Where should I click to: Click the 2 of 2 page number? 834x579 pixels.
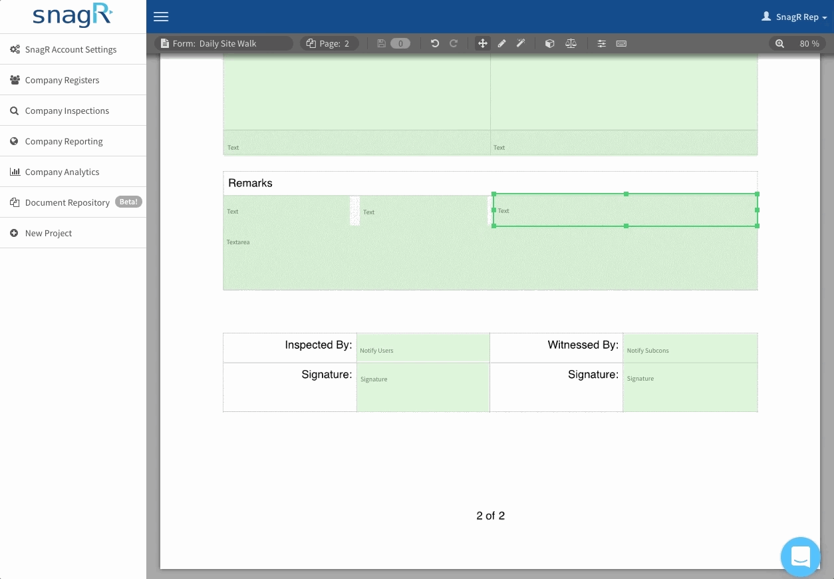(491, 516)
